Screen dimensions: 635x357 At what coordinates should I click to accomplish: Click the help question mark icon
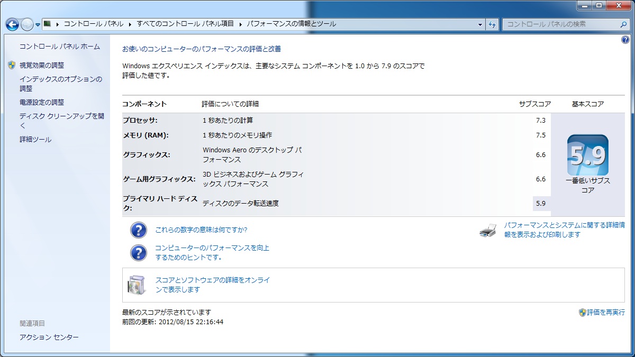point(625,40)
